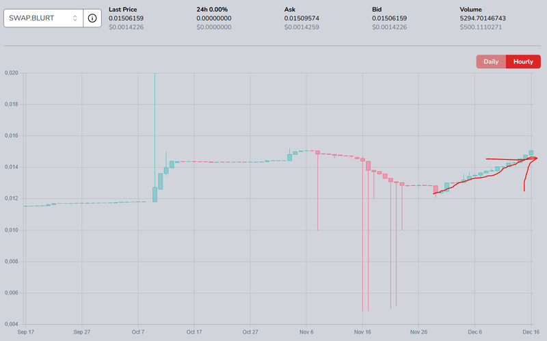Viewport: 547px width, 341px height.
Task: Click the pink candle right after Nov 6
Action: coord(318,152)
